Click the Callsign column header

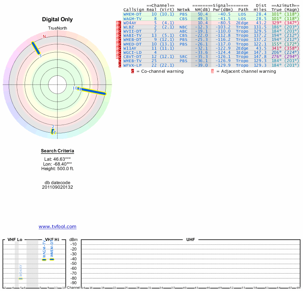134,10
